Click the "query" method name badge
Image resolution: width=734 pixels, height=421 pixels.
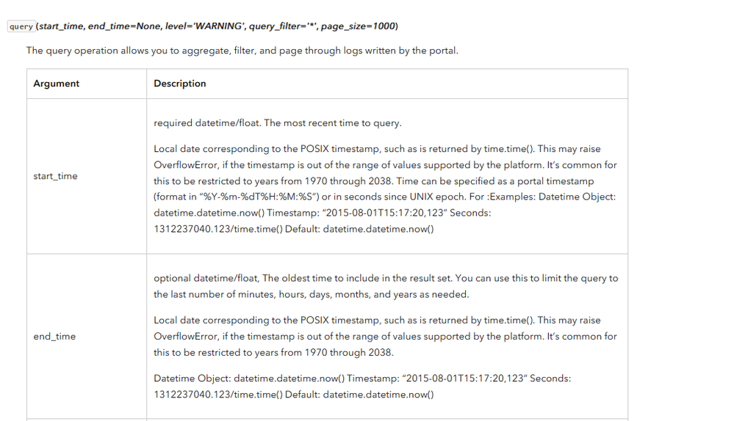click(x=21, y=27)
